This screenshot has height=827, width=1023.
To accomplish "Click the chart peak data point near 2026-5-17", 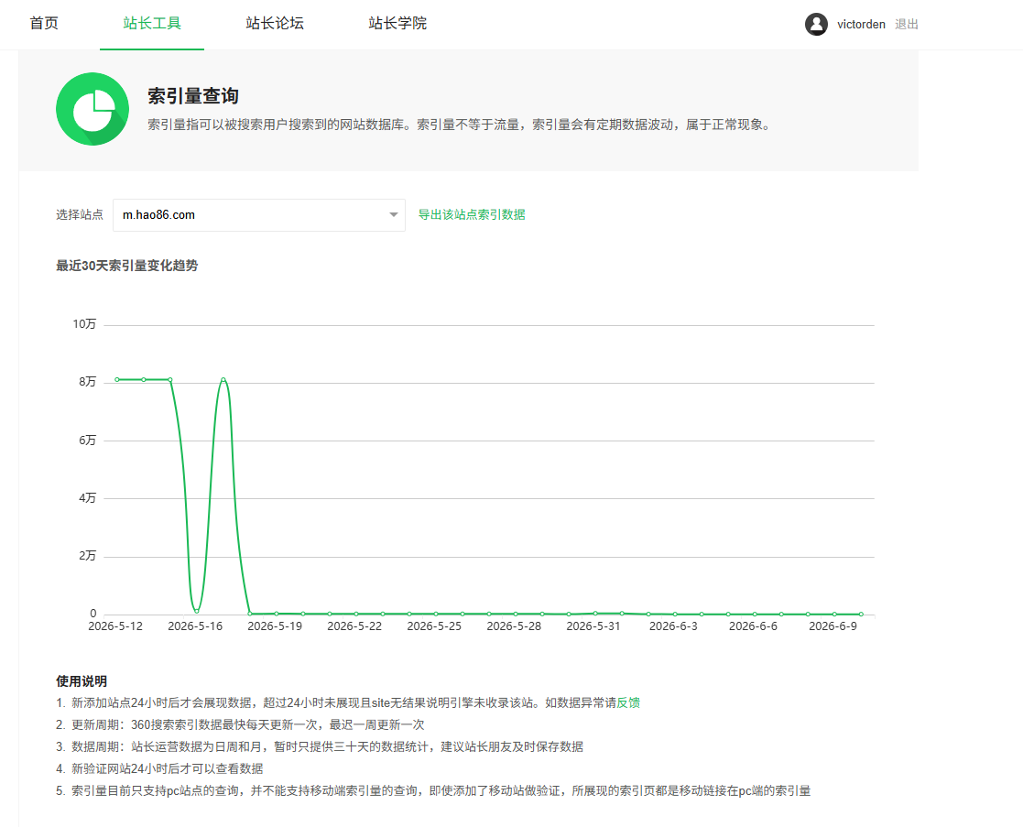I will click(x=223, y=379).
